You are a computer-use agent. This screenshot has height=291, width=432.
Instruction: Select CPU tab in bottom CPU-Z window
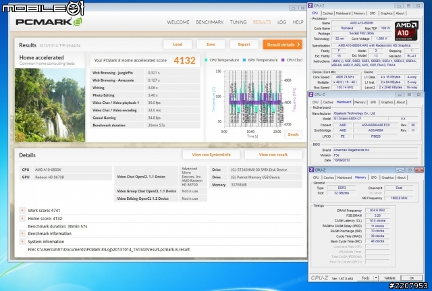[x=316, y=178]
